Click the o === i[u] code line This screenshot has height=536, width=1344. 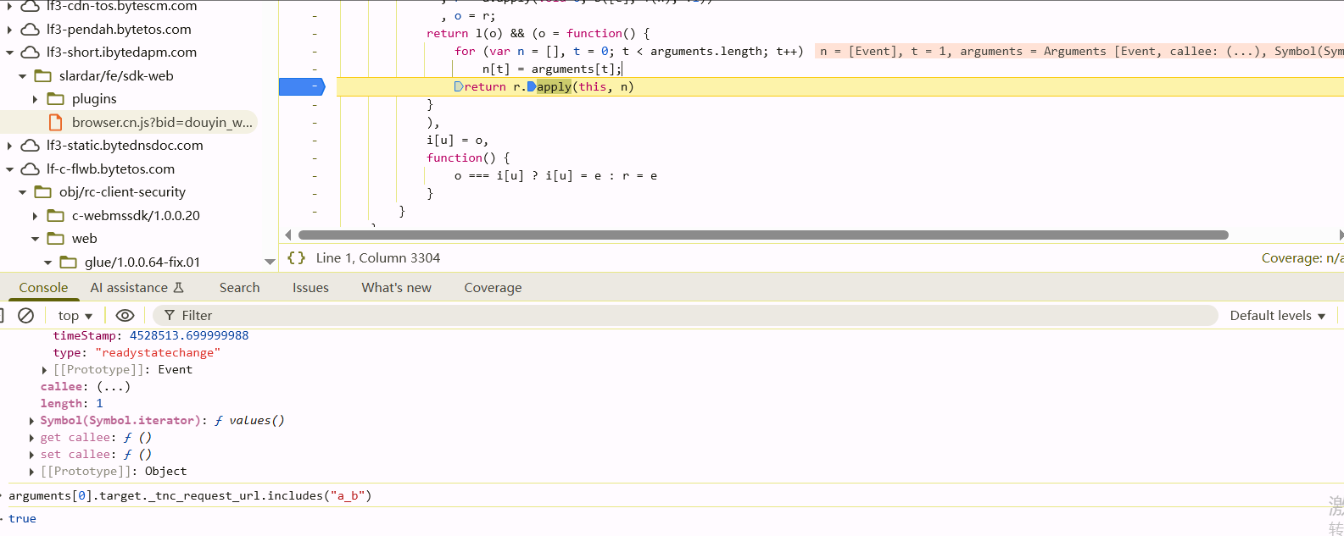pos(555,176)
